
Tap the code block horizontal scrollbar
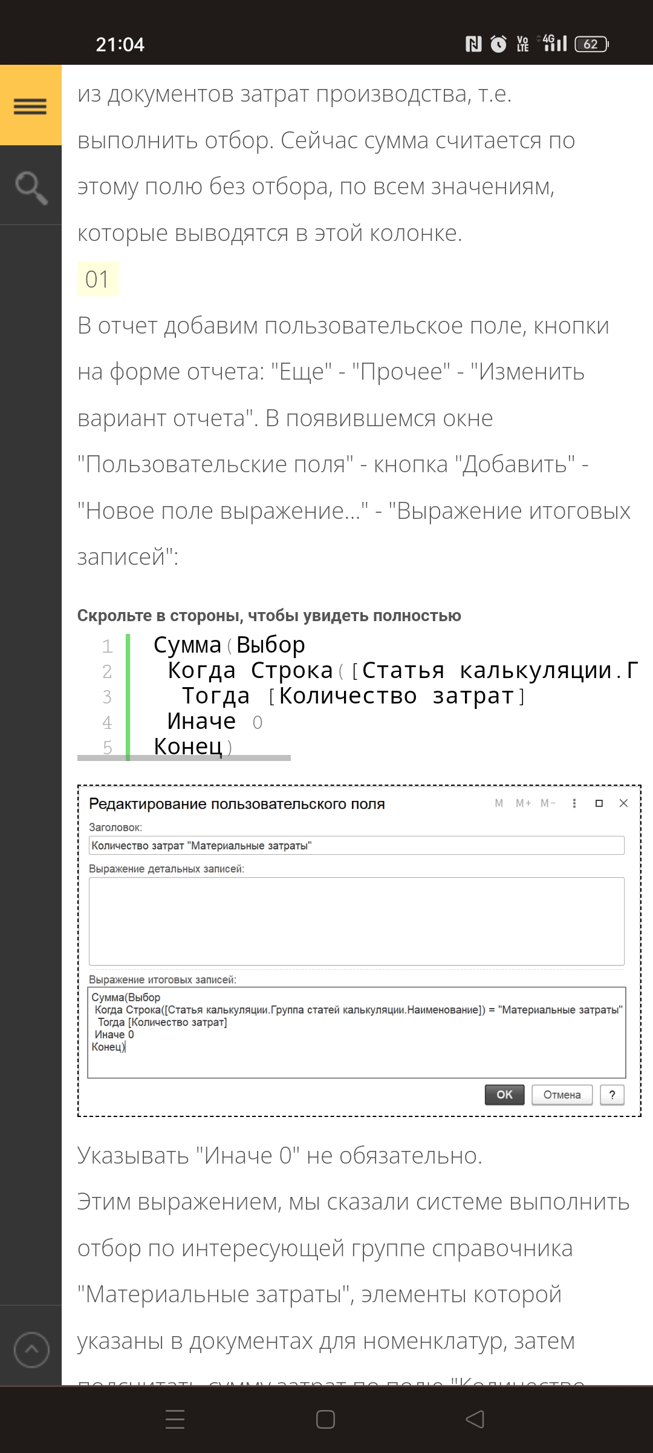[184, 757]
